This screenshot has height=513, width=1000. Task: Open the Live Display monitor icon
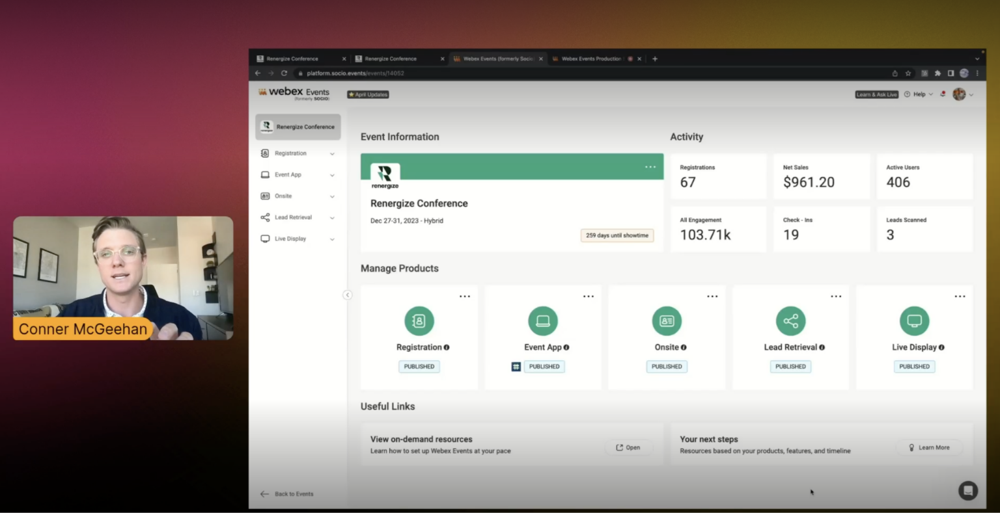pyautogui.click(x=914, y=321)
